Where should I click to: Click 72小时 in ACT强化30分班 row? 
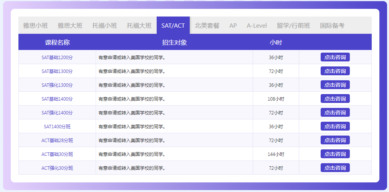(276, 168)
